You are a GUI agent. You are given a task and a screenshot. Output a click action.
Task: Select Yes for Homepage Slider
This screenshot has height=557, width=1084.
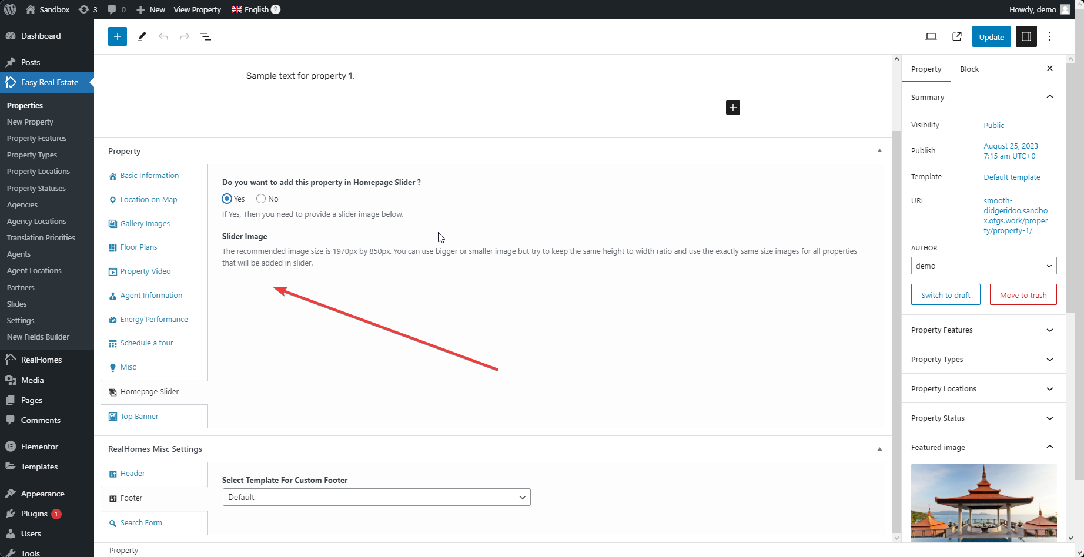pyautogui.click(x=227, y=199)
